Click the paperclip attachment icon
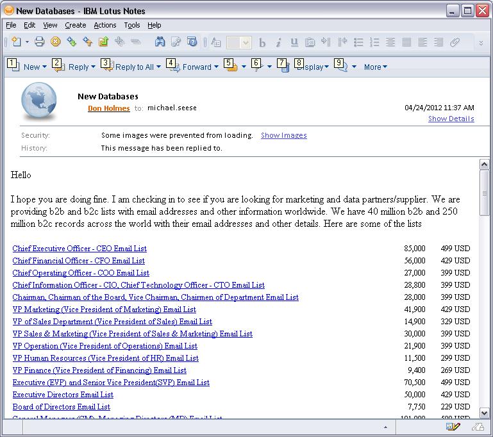Viewport: 493px width, 437px height. (455, 42)
